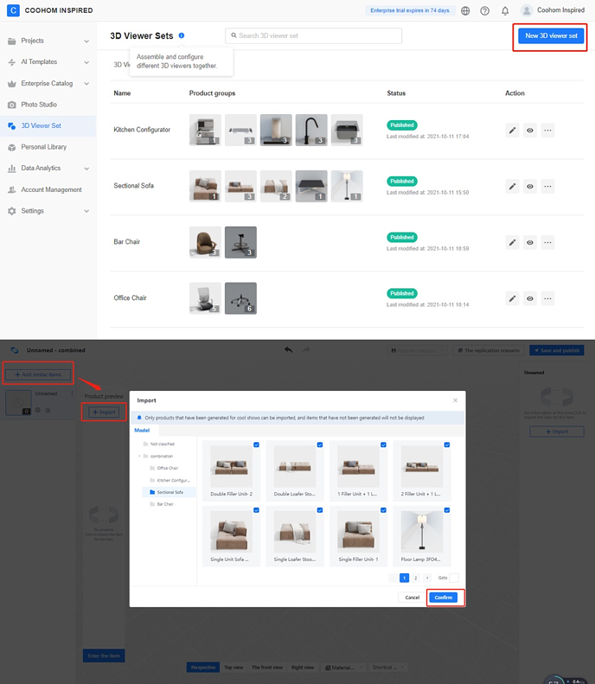Uncheck the 1 Filler Unit + 1 L checkbox

point(383,444)
